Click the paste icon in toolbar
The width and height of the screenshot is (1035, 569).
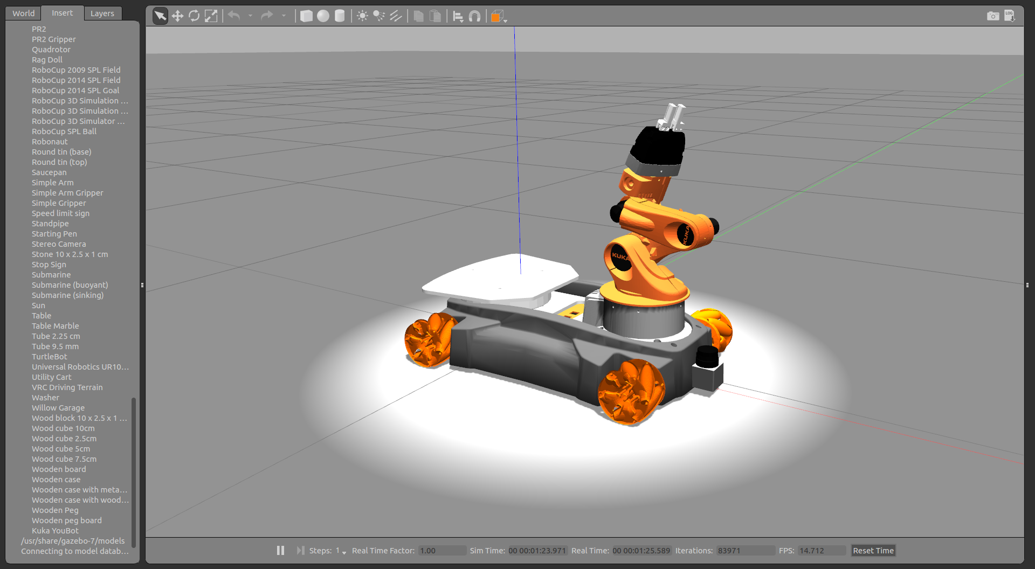tap(435, 16)
